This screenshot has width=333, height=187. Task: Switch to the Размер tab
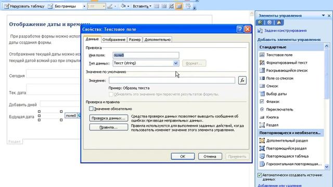coord(135,39)
